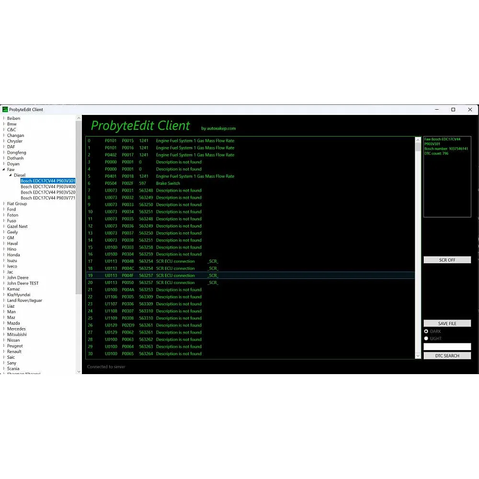The image size is (479, 479).
Task: Maximize the ProbyteEdit Client window
Action: (x=453, y=110)
